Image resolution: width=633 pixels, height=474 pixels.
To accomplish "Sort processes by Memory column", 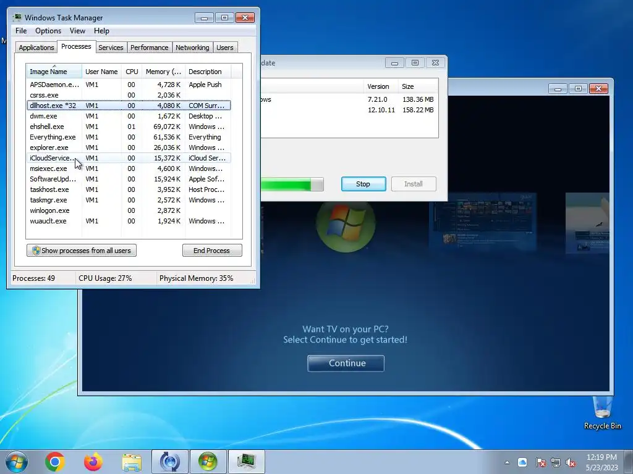I will (x=163, y=72).
